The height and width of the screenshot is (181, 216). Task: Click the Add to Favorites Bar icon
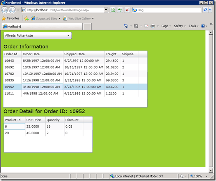click(x=27, y=18)
